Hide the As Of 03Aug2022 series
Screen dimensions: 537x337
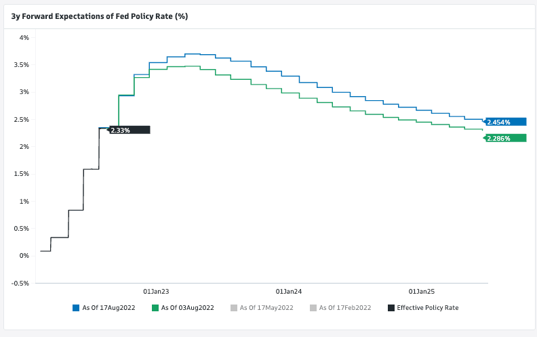pyautogui.click(x=187, y=308)
